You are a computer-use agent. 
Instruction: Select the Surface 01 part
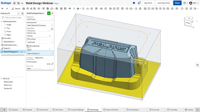[8, 89]
